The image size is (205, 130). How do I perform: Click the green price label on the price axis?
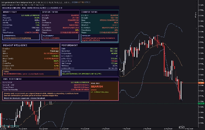[201, 103]
